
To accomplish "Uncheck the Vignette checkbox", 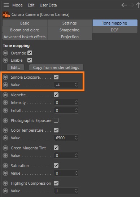I will pos(56,95).
